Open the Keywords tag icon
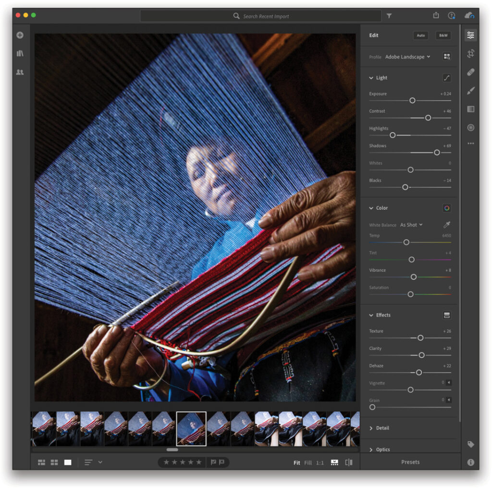 471,444
